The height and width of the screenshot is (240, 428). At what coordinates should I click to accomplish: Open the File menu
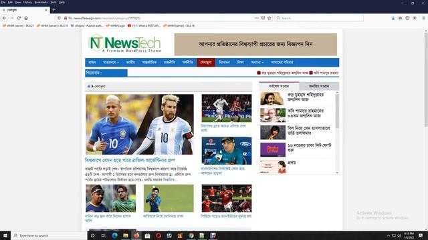(3, 2)
